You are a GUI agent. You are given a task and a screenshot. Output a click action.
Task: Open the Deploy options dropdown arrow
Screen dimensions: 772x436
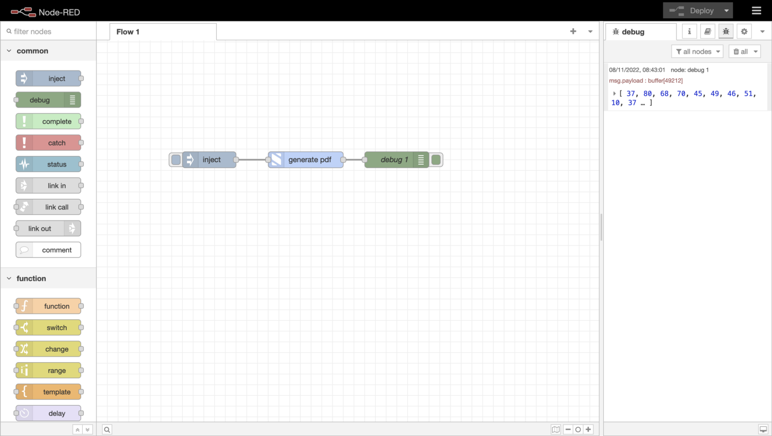(726, 10)
